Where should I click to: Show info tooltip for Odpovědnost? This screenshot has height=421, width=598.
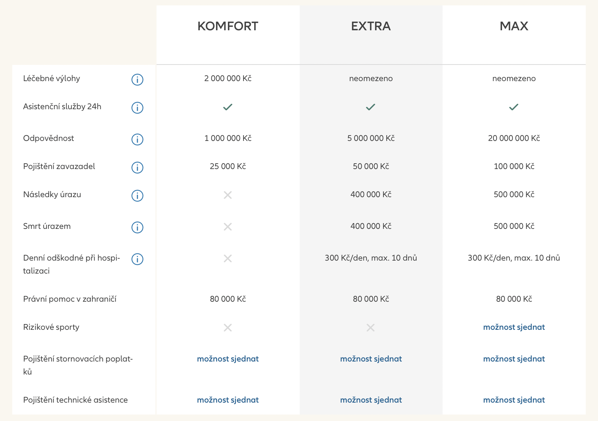pos(137,139)
